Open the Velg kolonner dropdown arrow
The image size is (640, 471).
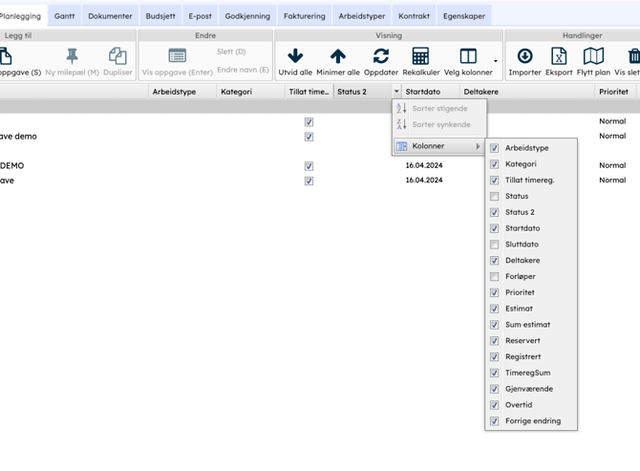click(495, 61)
